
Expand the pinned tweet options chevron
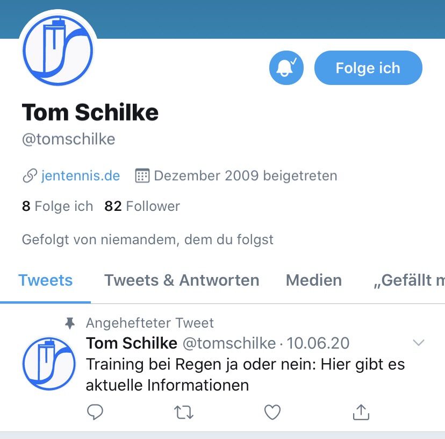tap(418, 342)
